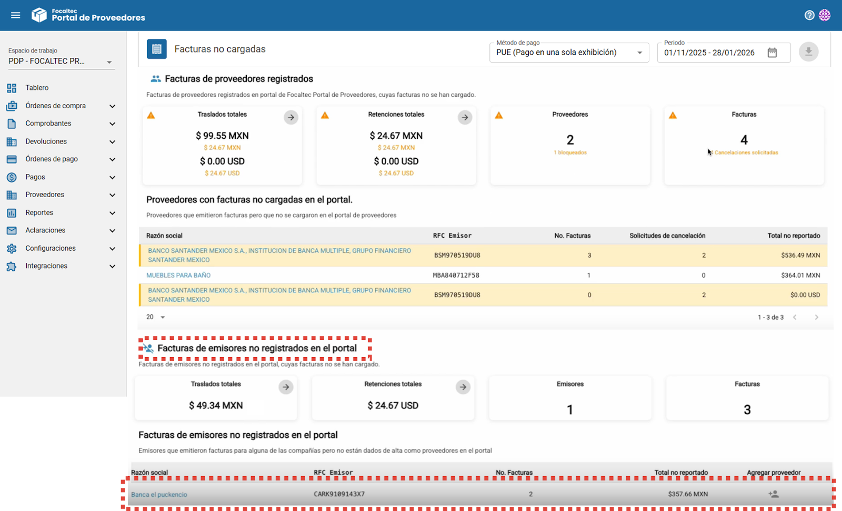Click 1 bloqueados link under Proveedores

tap(570, 152)
